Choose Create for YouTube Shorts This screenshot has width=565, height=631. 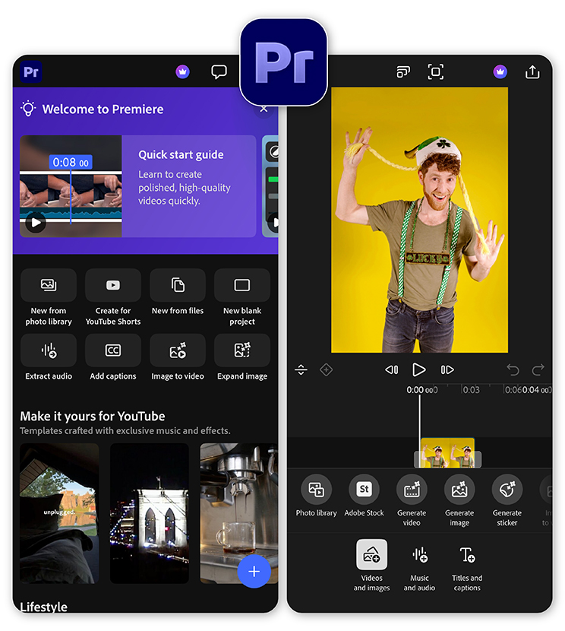click(113, 298)
